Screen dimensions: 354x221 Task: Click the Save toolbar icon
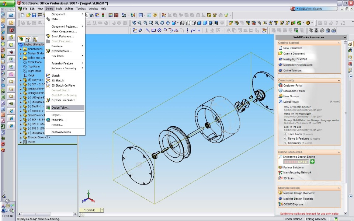click(x=34, y=15)
